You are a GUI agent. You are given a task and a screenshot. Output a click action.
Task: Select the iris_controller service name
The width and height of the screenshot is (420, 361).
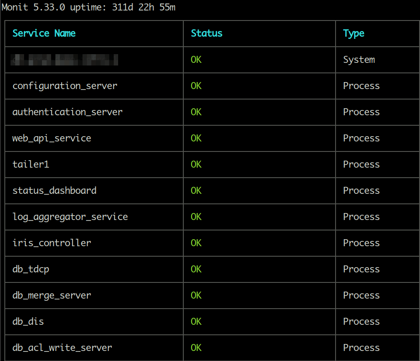coord(52,243)
